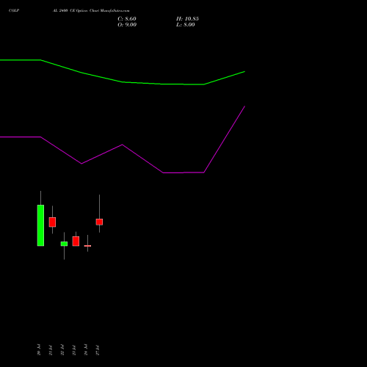The width and height of the screenshot is (367, 367).
Task: Click the close price value C: 8.60
Action: tap(127, 19)
